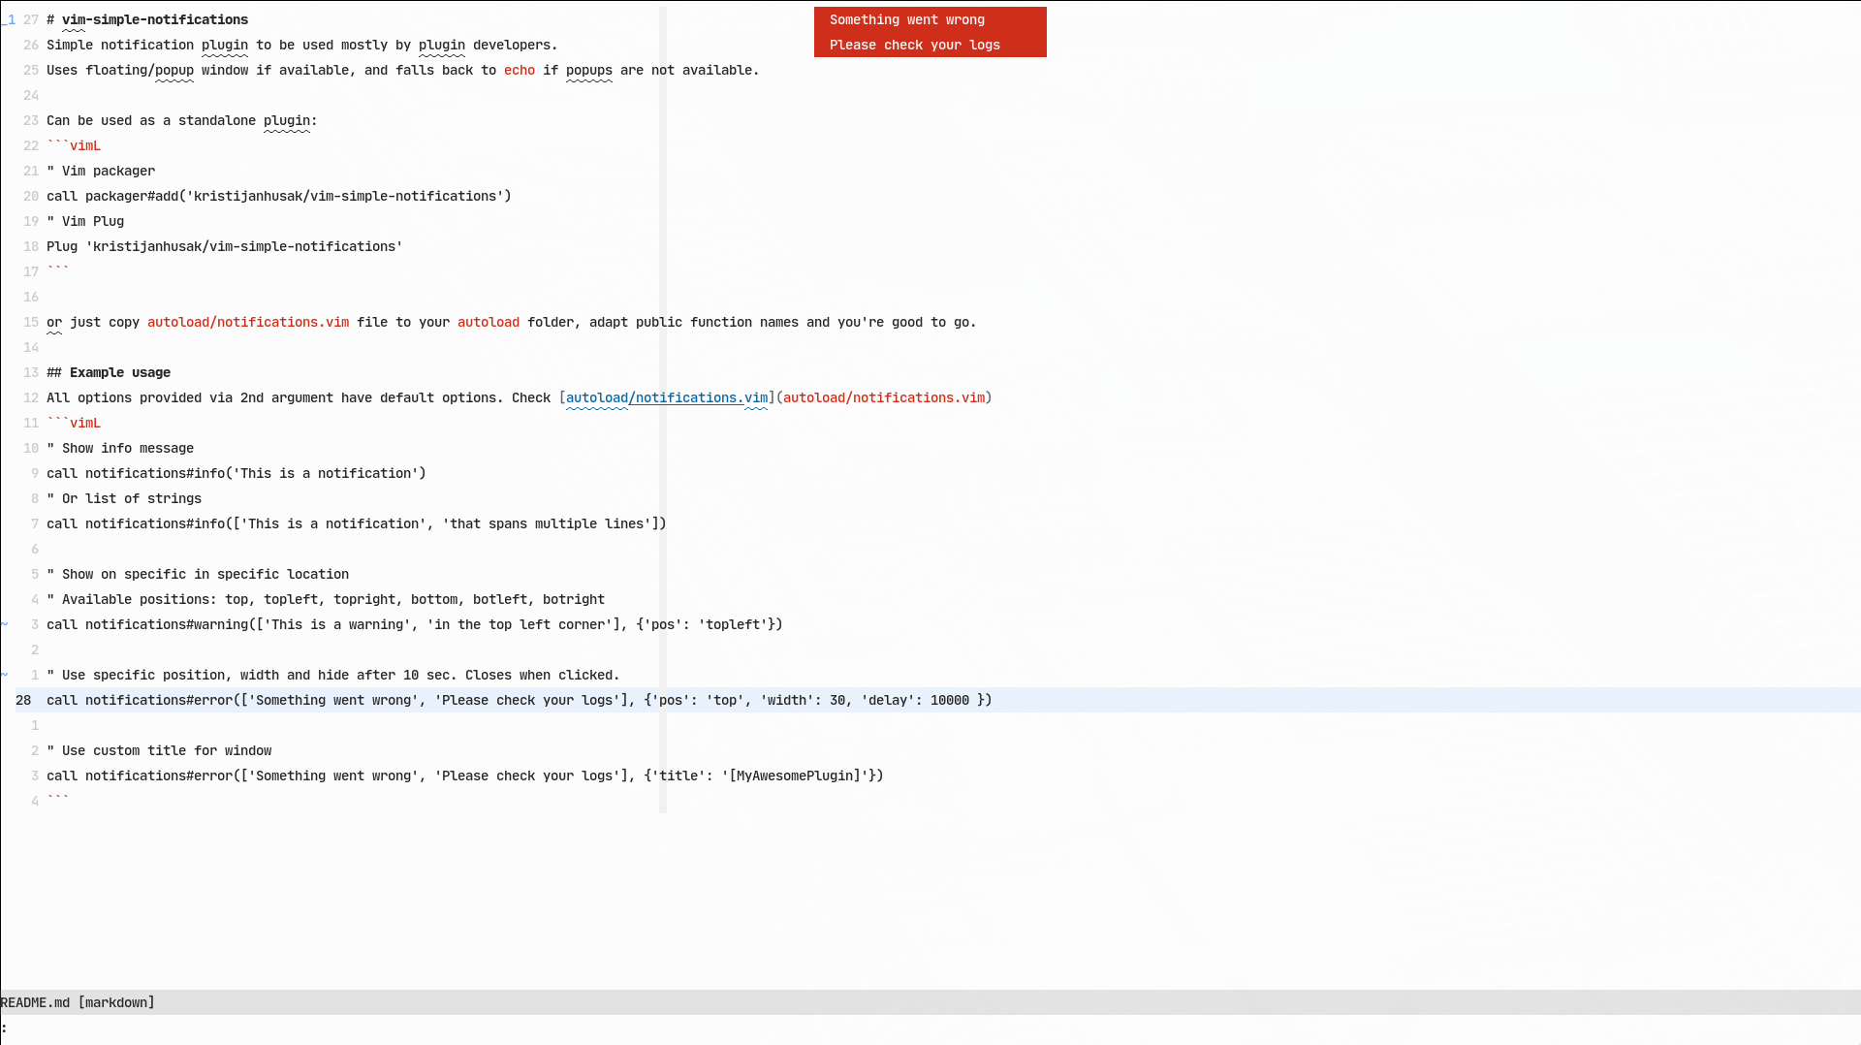Click the ':' command-line prompt

(x=4, y=1028)
